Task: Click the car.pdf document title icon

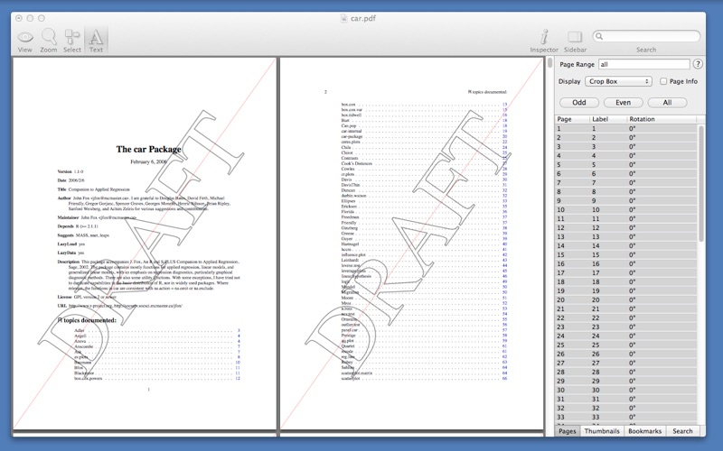Action: point(343,18)
